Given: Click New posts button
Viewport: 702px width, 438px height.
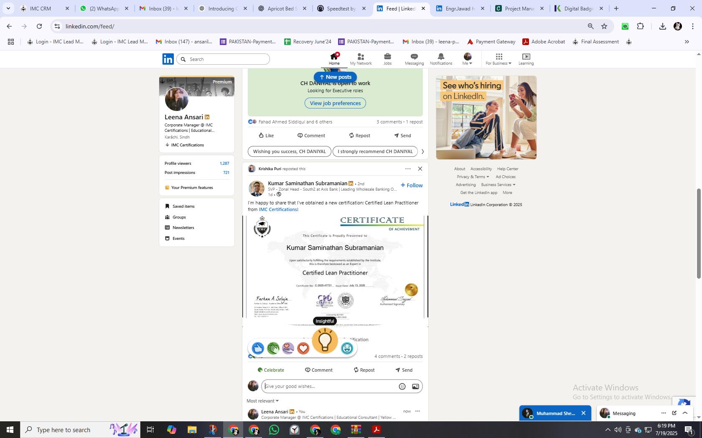Looking at the screenshot, I should click(x=335, y=77).
